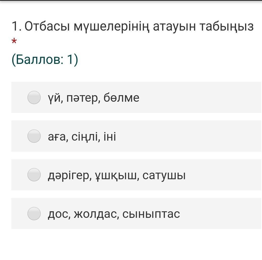Screen dimensions: 262x260
Task: Click the word 'сатушы' in the third option
Action: 164,175
